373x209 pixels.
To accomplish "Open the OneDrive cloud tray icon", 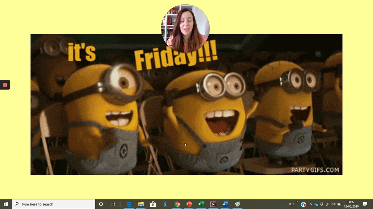I will (x=316, y=204).
